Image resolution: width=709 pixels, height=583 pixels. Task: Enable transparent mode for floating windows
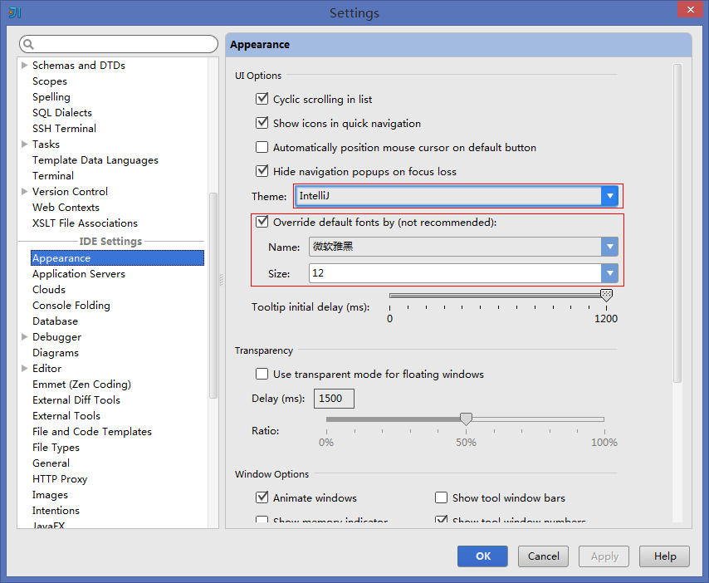[x=262, y=374]
